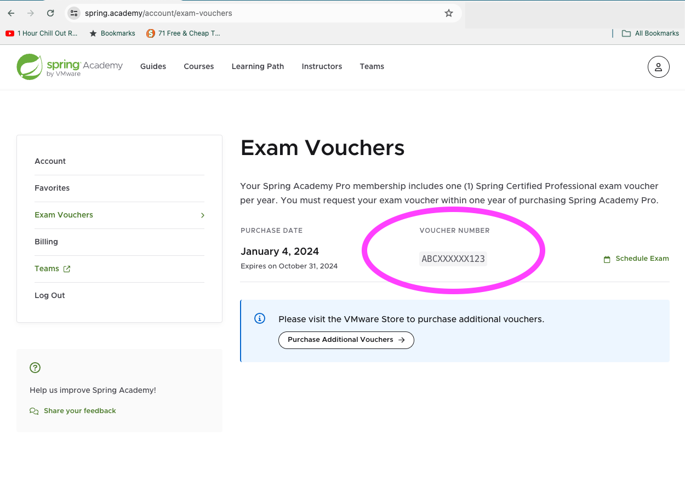
Task: Open Teams in top navigation
Action: tap(372, 66)
